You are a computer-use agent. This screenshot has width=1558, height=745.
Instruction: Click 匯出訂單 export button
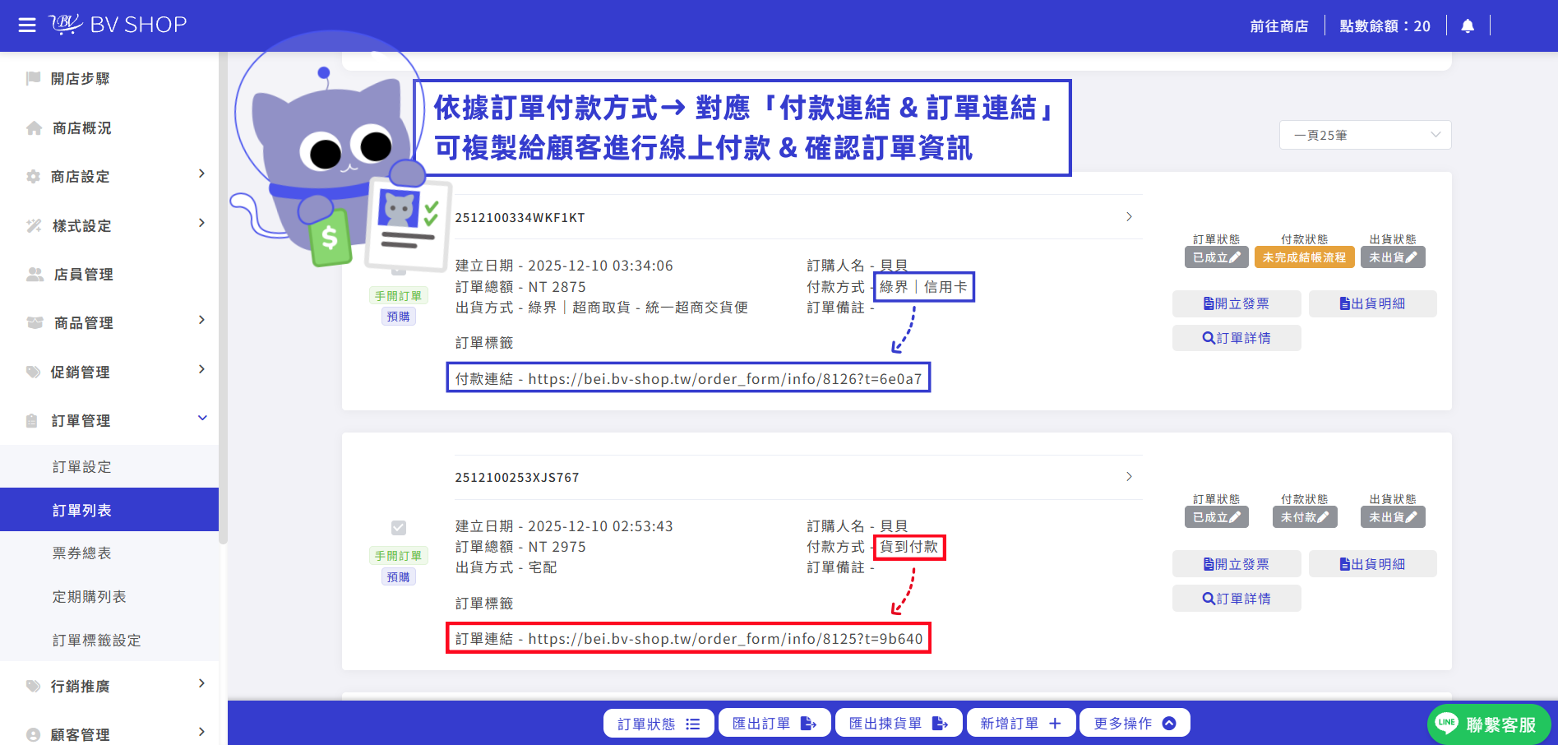click(774, 724)
